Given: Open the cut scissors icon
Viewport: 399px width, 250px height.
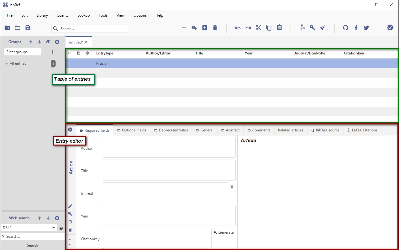Looking at the screenshot, I should pyautogui.click(x=259, y=28).
